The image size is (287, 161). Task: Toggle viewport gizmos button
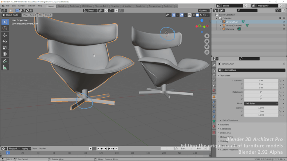click(x=174, y=15)
